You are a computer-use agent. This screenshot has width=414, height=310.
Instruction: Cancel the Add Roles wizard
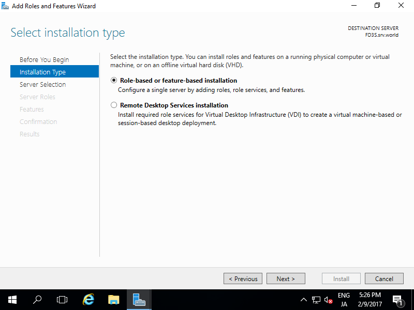(384, 278)
